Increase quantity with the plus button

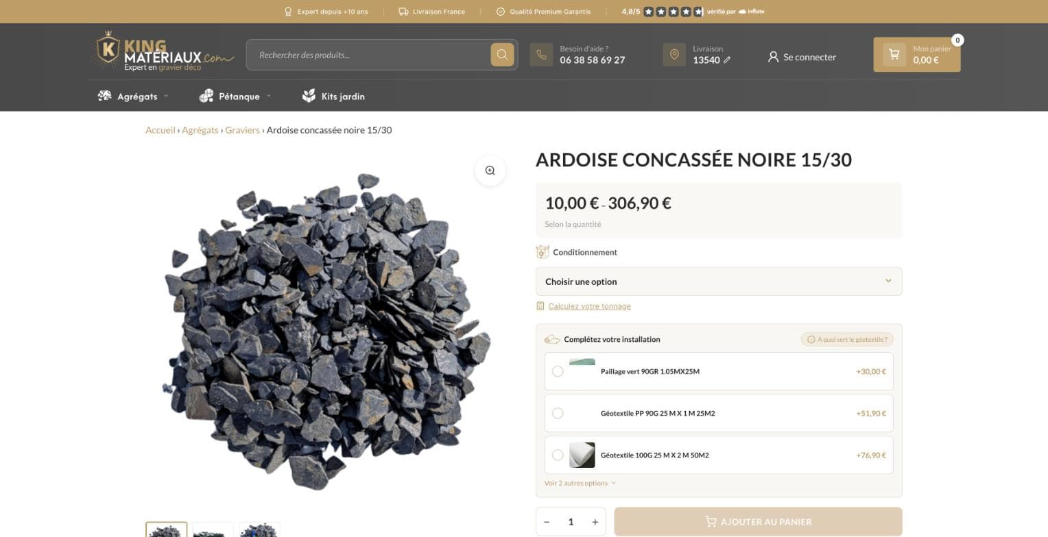[x=595, y=522]
